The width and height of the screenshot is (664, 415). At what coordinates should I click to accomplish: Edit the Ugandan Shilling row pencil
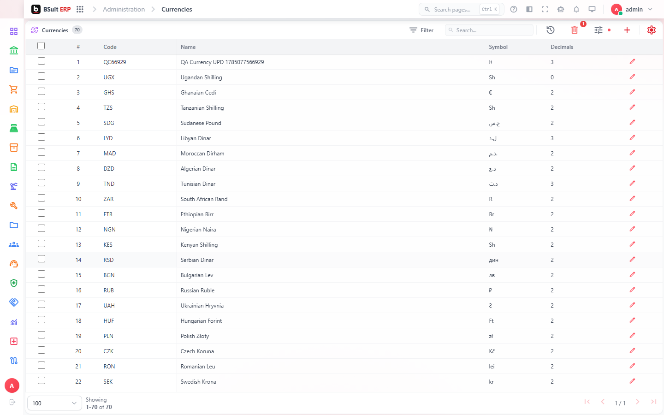[632, 77]
